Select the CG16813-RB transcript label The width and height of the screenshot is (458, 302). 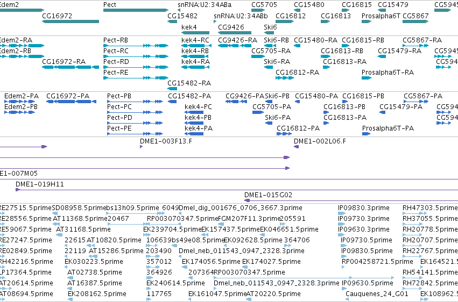click(x=342, y=51)
